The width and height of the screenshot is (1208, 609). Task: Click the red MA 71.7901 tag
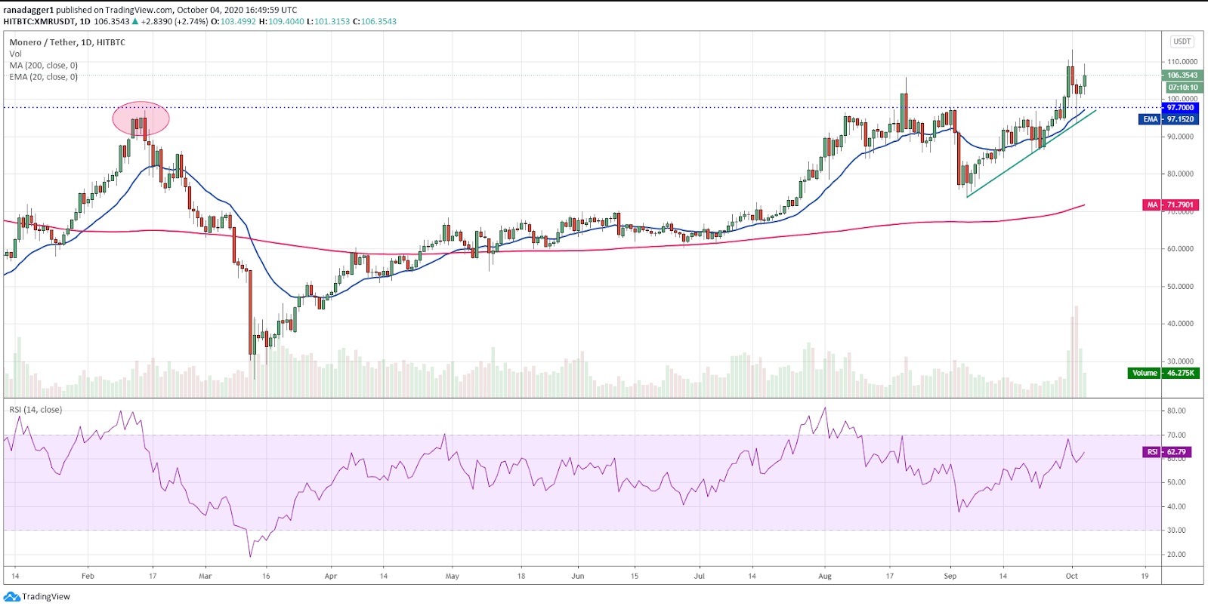click(x=1170, y=205)
